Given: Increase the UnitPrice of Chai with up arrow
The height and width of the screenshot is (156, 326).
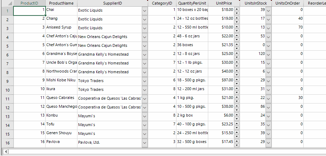Looking at the screenshot, I should click(x=236, y=9).
